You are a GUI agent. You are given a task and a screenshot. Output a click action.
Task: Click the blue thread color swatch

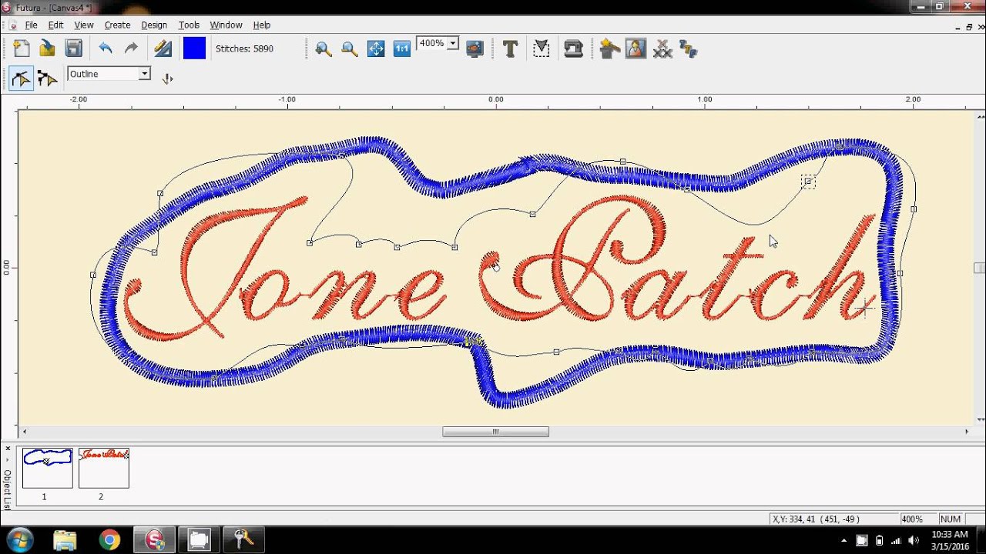coord(194,48)
